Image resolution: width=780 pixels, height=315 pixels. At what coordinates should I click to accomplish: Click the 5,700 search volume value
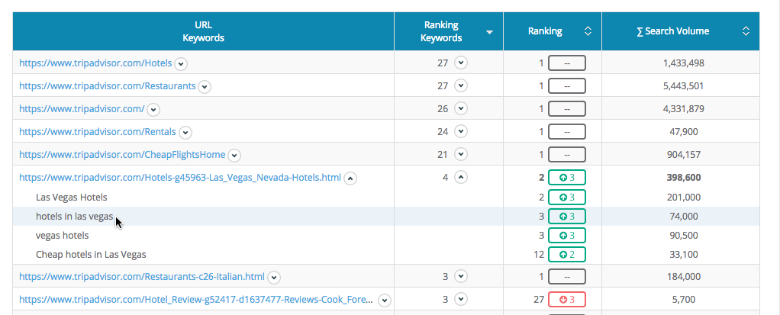[x=684, y=299]
